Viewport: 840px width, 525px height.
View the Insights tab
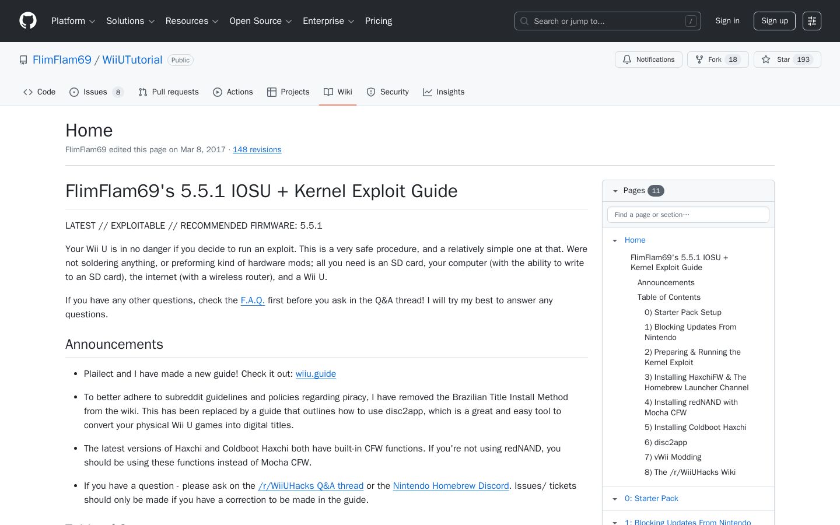click(443, 92)
